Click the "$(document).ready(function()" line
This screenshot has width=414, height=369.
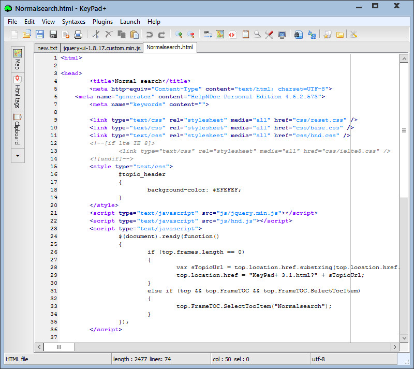coord(169,237)
